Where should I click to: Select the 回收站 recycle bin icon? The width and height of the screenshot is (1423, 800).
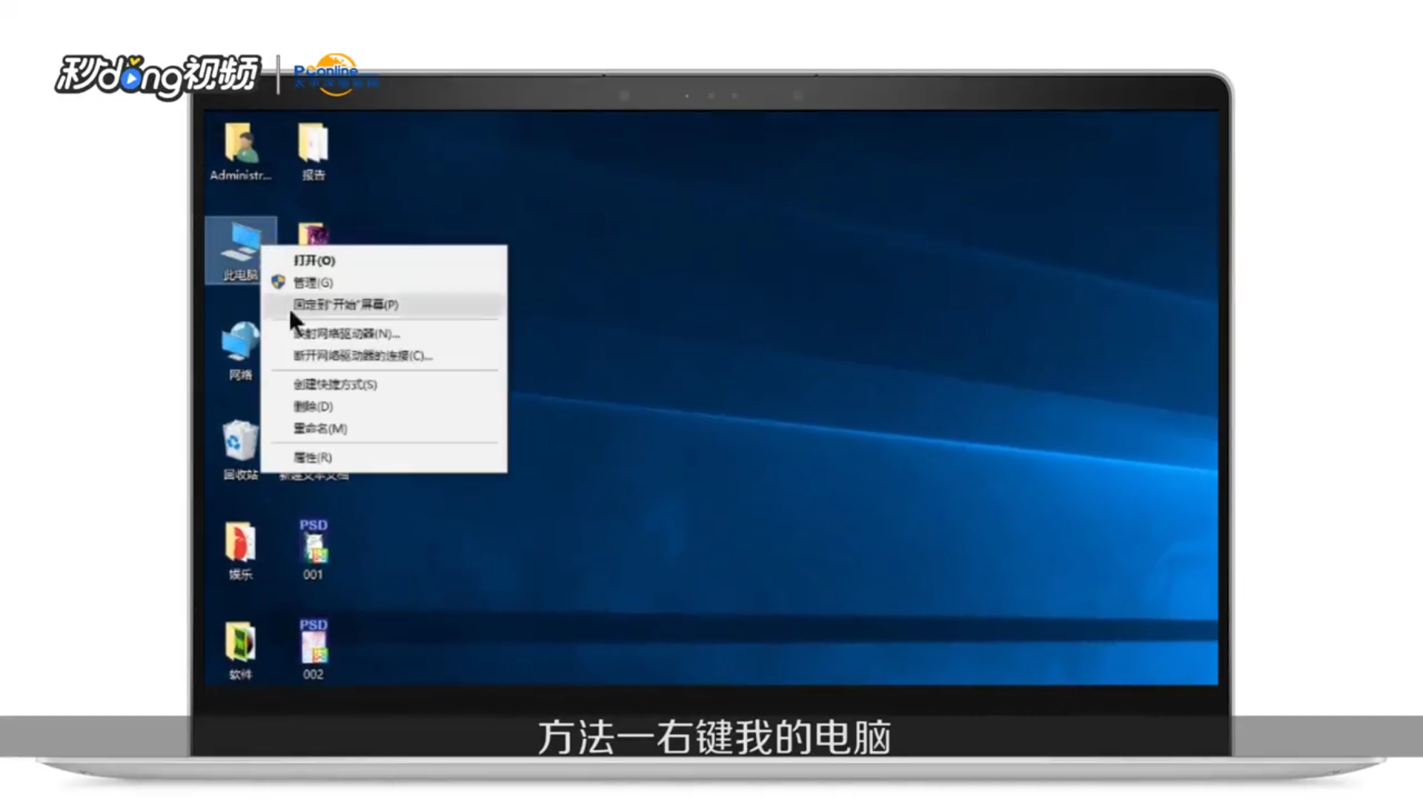240,450
